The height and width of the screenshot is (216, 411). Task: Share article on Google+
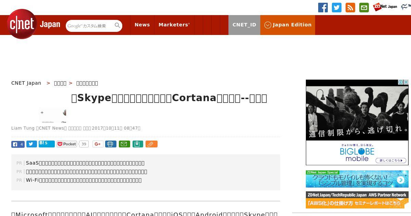coord(98,144)
